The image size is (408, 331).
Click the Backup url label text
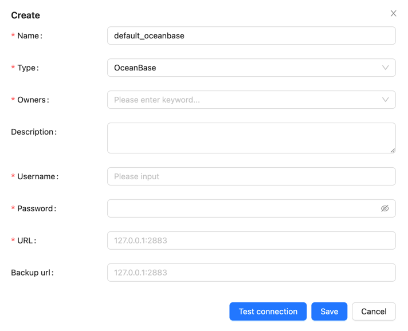[x=32, y=273]
